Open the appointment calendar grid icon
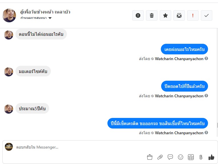 (x=191, y=157)
